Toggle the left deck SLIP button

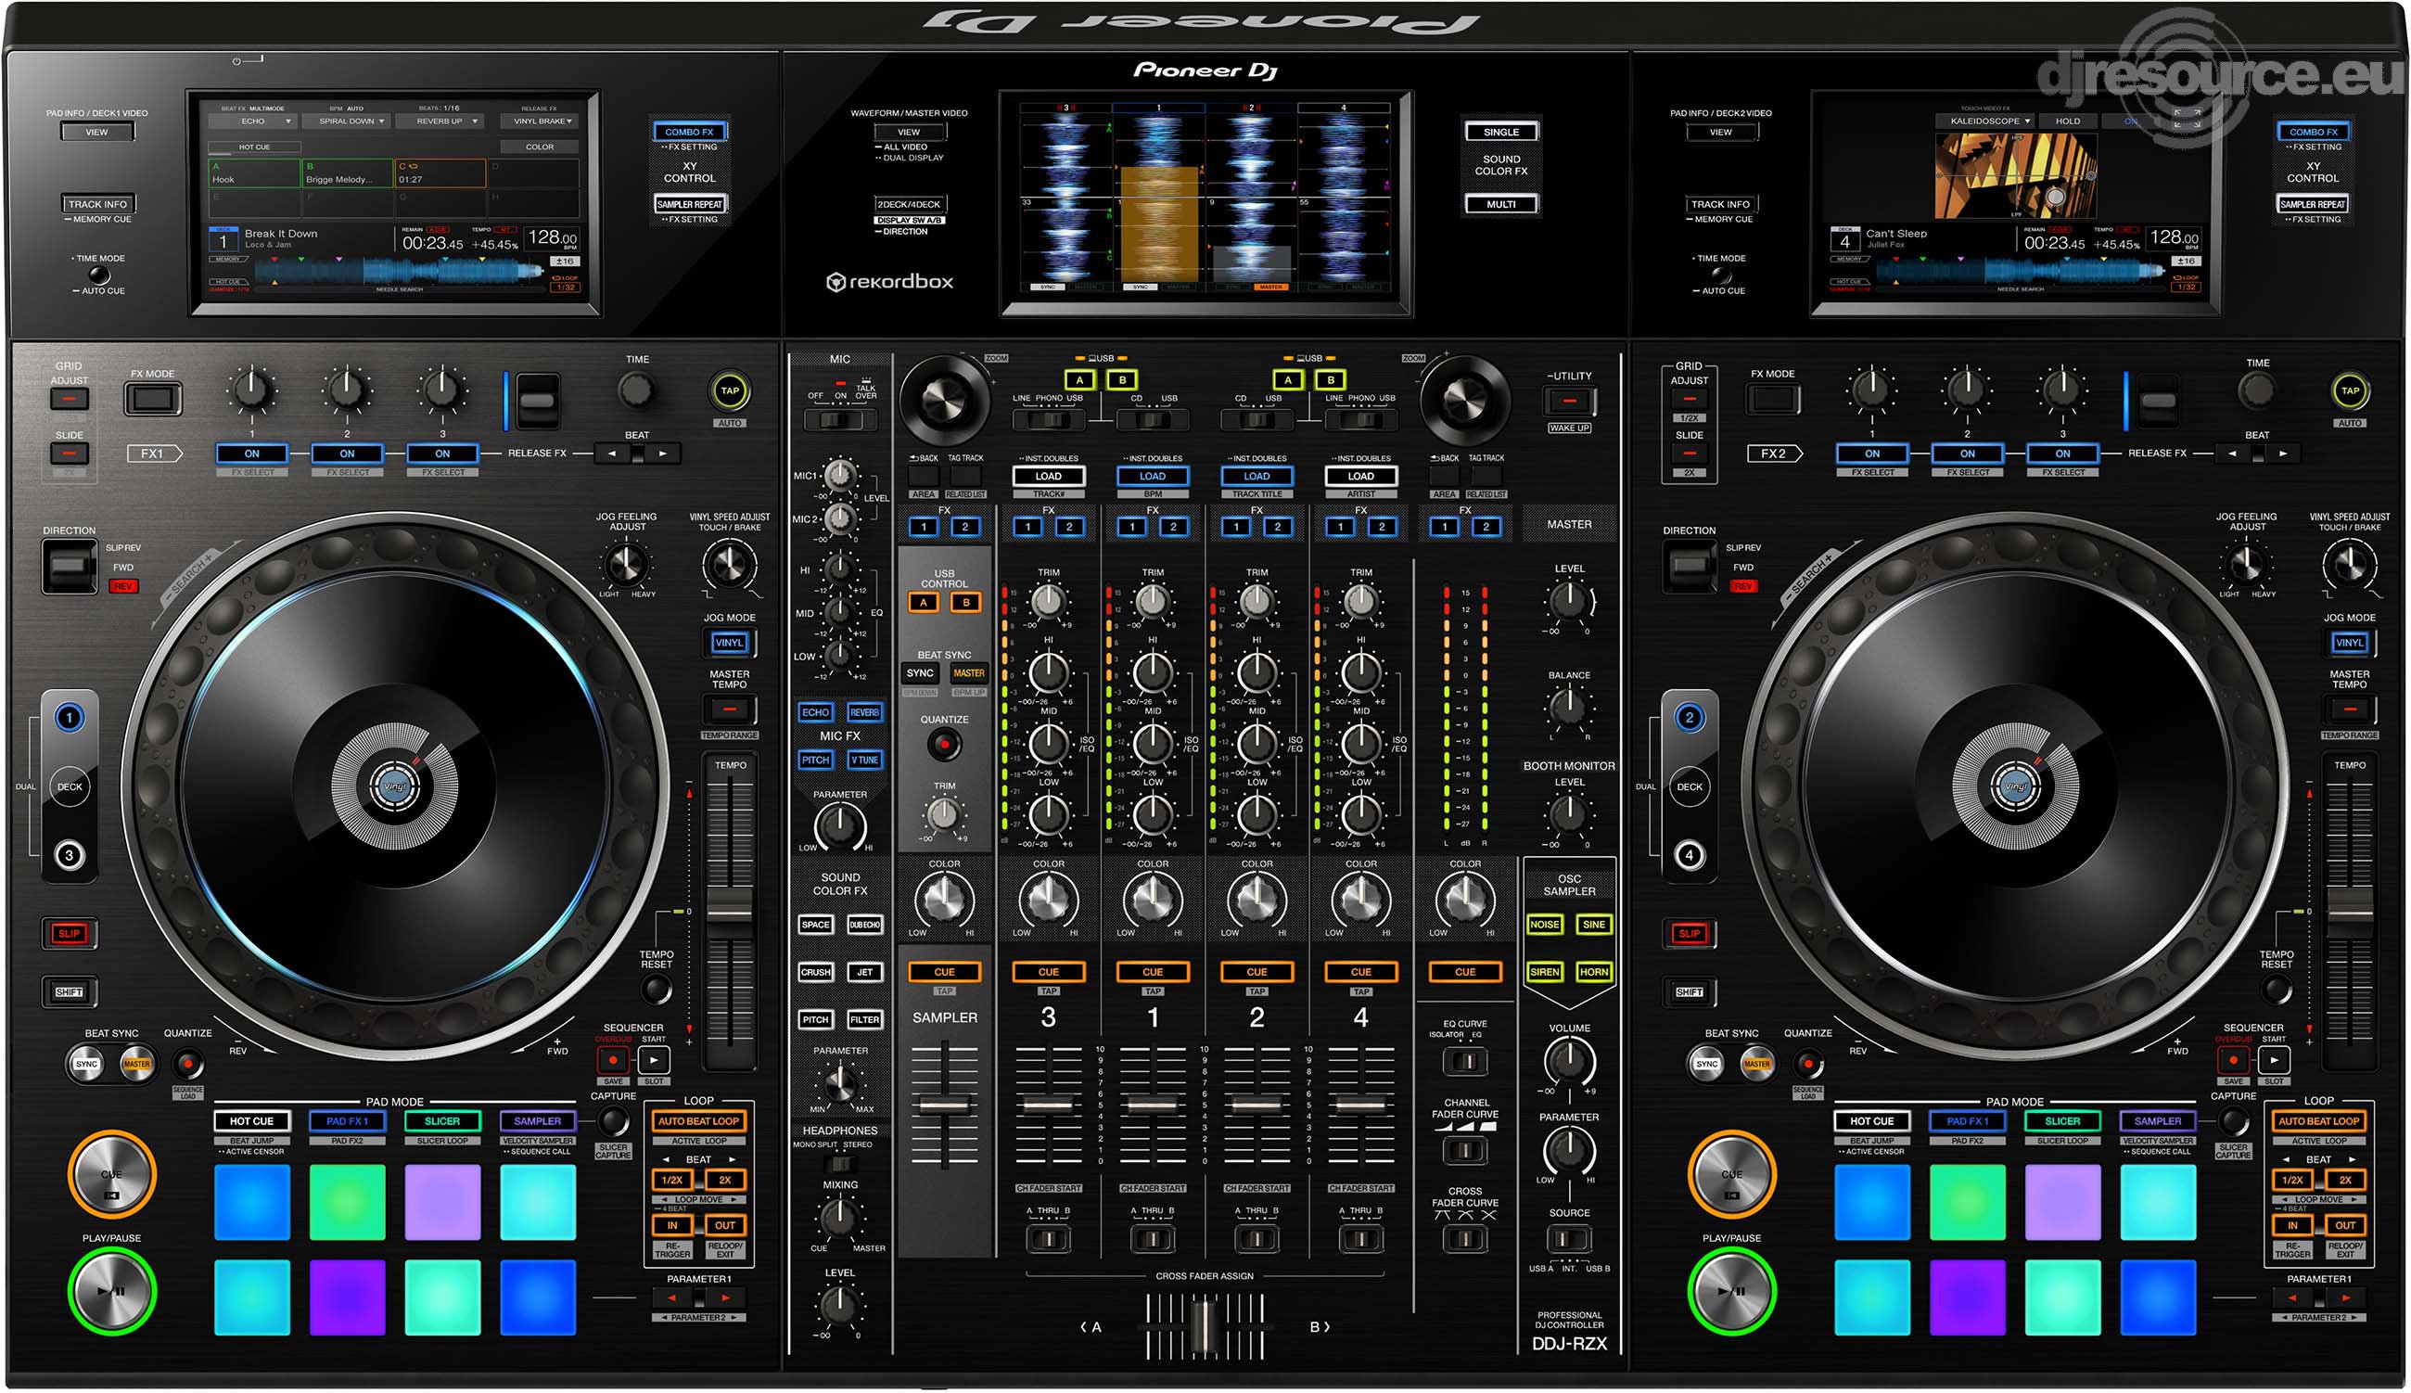(x=69, y=934)
